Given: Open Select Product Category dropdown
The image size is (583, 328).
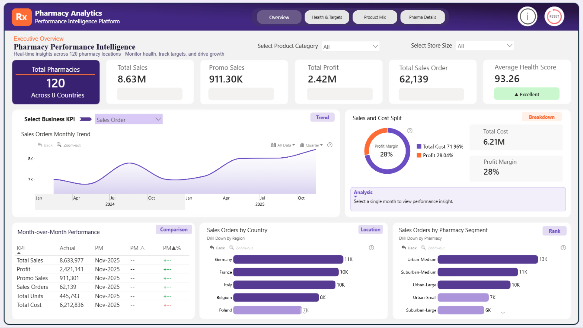Looking at the screenshot, I should [x=350, y=46].
